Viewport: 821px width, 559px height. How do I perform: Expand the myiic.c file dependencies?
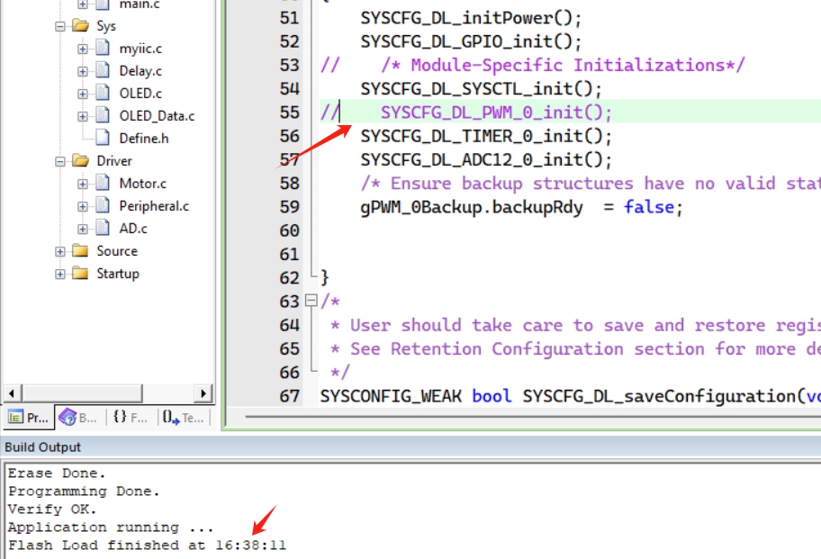pos(83,49)
